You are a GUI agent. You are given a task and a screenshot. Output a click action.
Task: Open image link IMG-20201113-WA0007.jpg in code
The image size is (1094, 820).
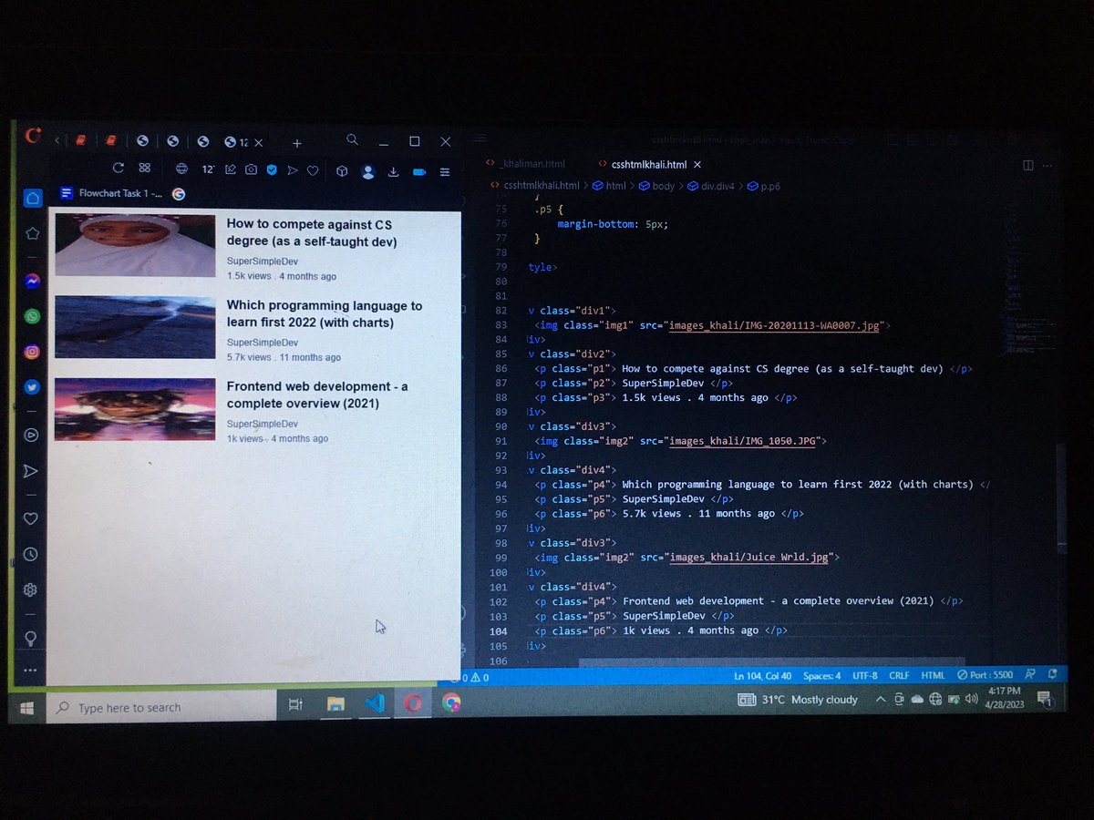(773, 325)
